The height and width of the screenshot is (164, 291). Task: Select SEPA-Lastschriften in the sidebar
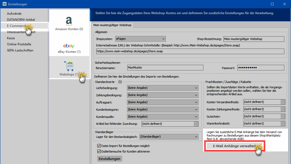[20, 50]
